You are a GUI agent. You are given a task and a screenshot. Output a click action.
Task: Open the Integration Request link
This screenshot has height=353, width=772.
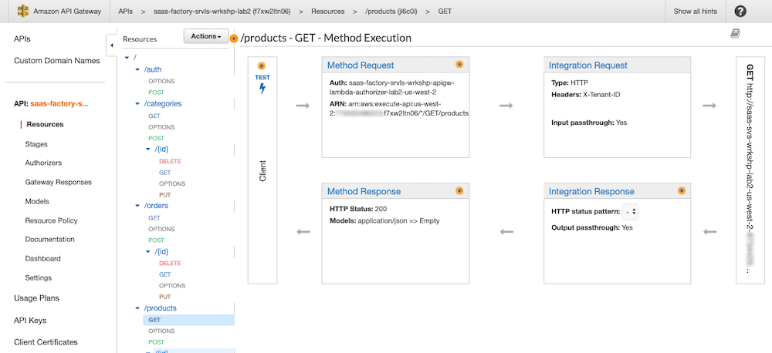(x=588, y=65)
